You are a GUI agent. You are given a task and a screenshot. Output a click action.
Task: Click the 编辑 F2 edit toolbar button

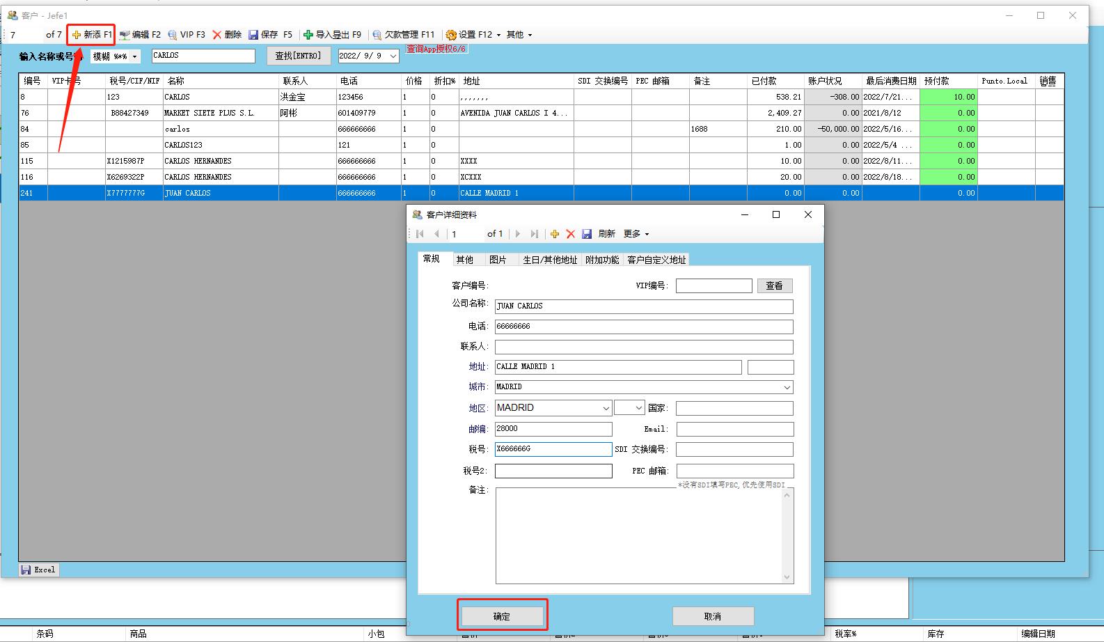[140, 35]
